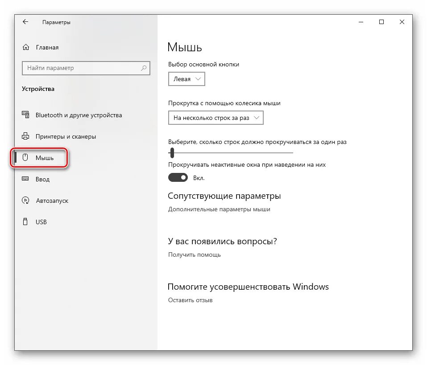The image size is (427, 365).
Task: Select the home icon beside Главная
Action: [25, 47]
